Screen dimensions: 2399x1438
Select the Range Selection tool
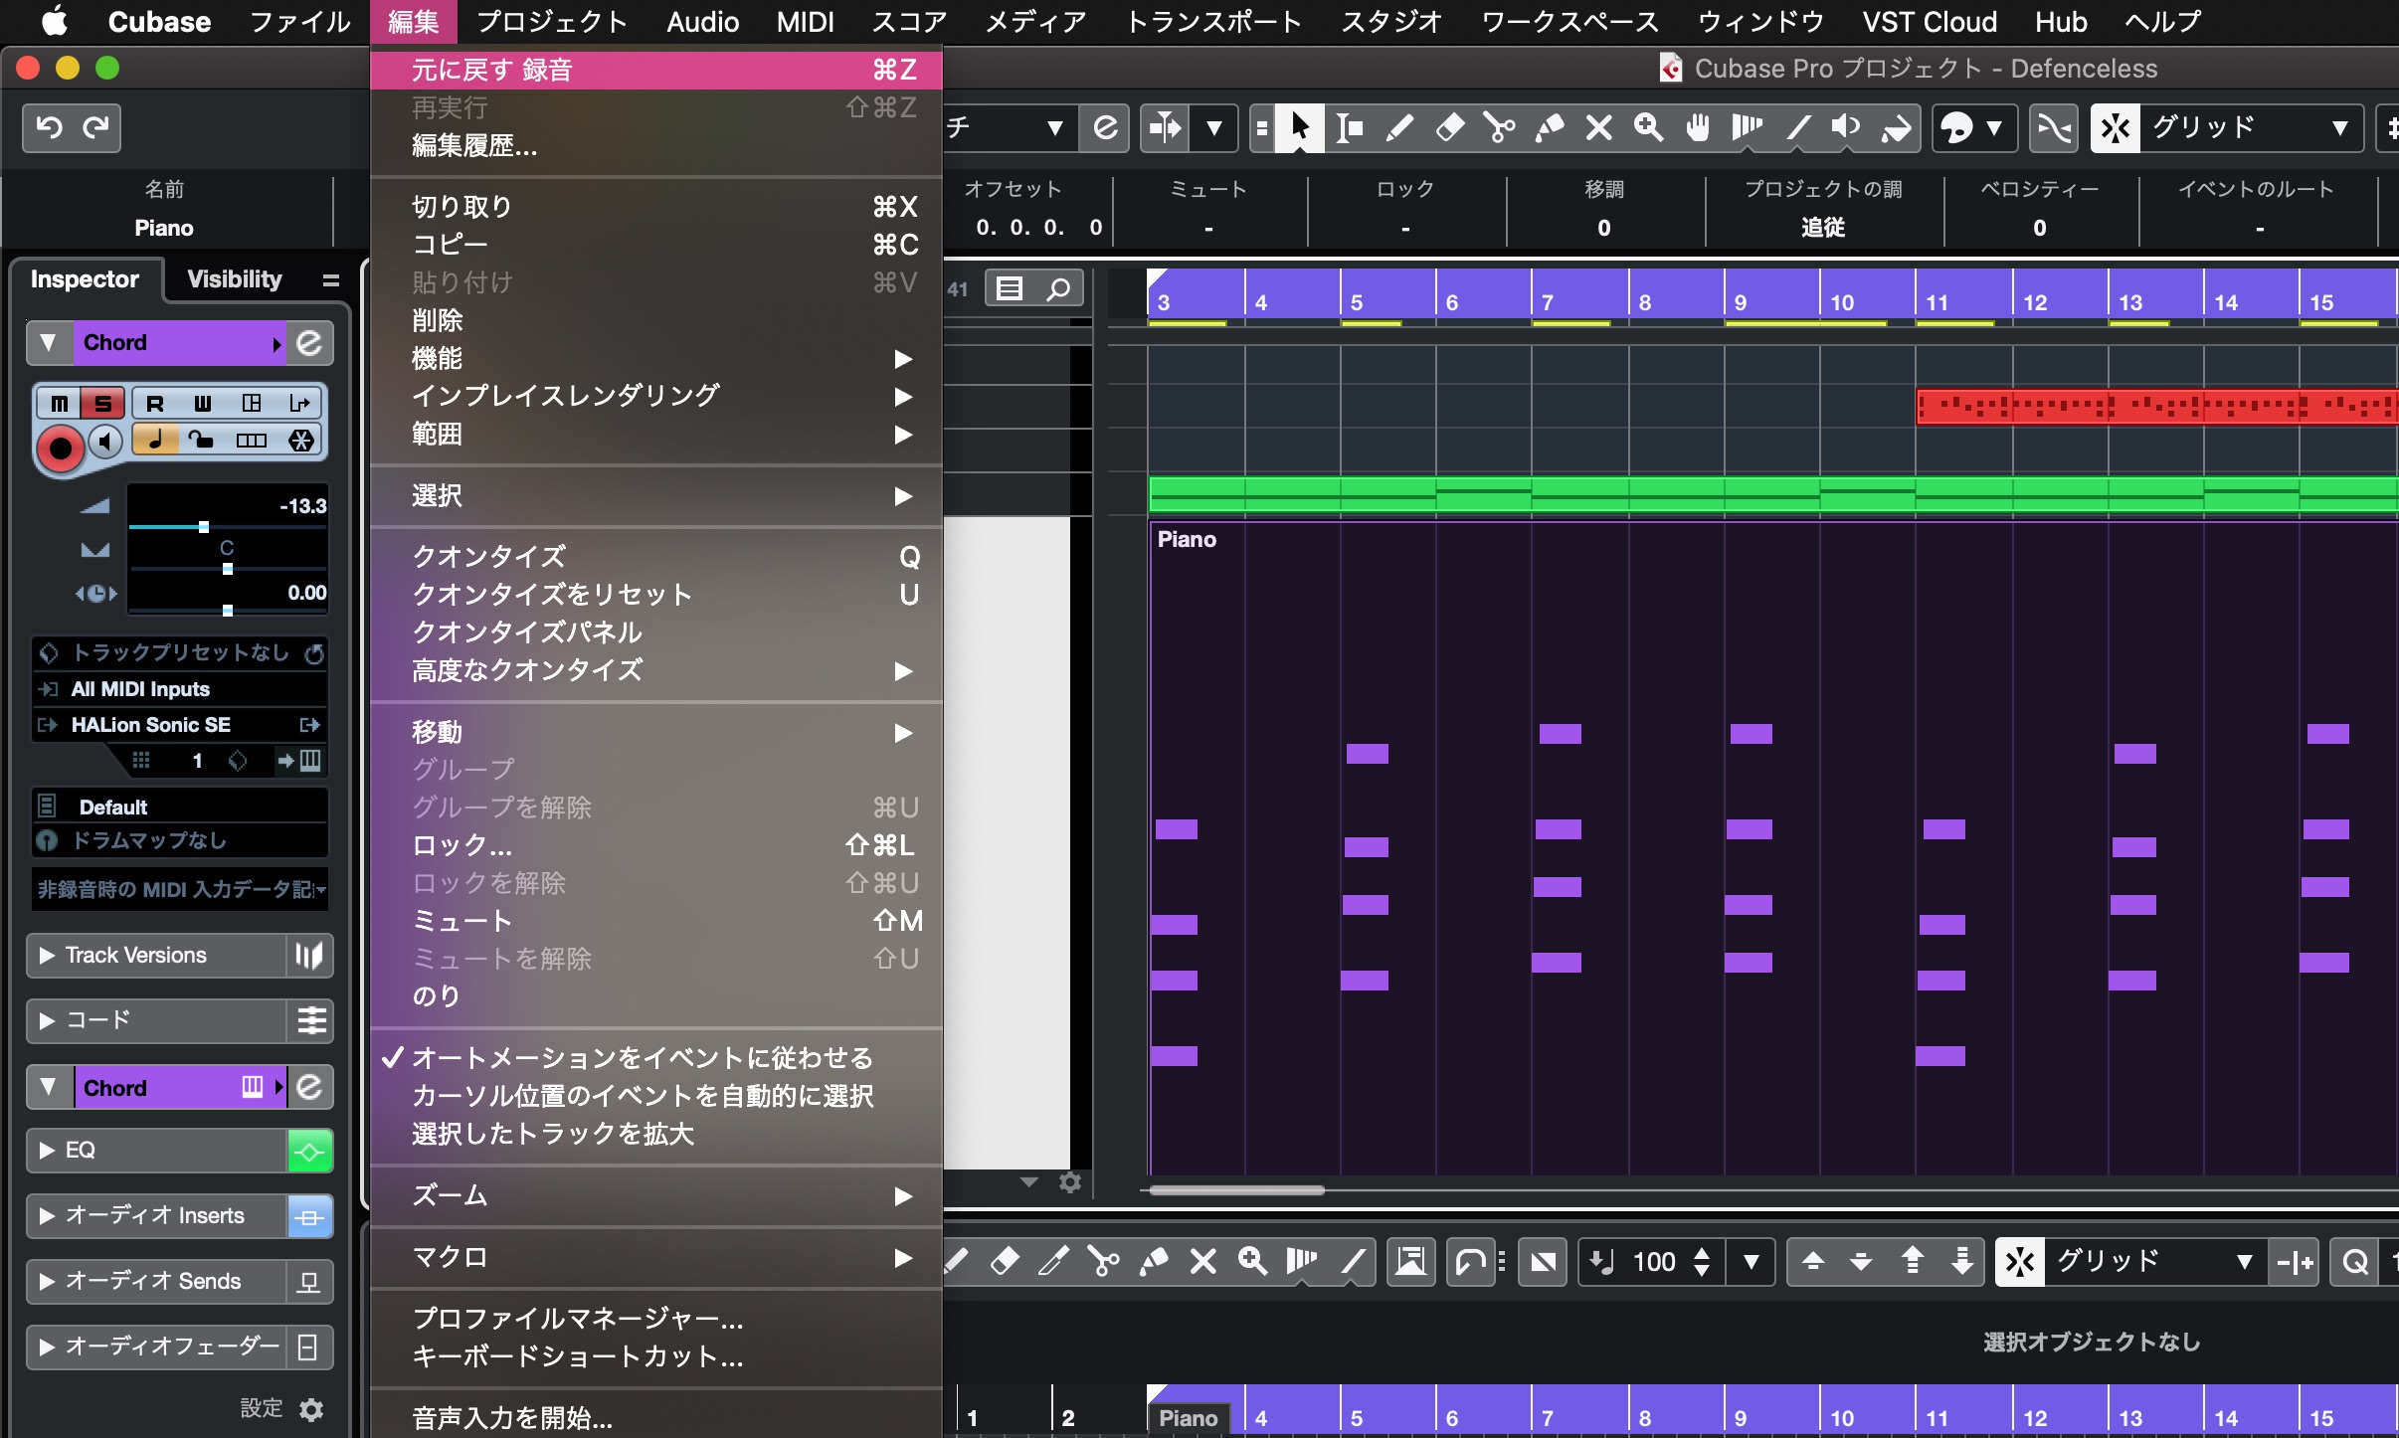(1349, 127)
